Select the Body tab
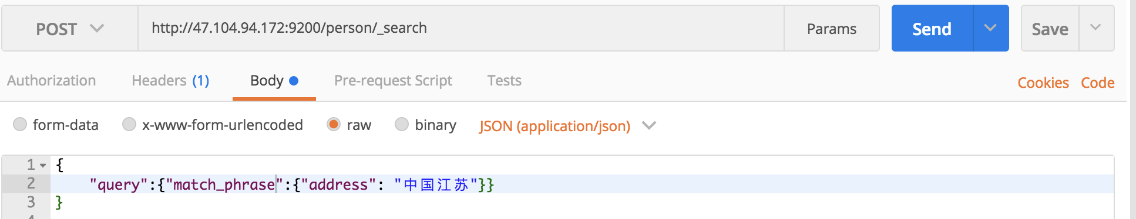Image resolution: width=1136 pixels, height=219 pixels. coord(274,81)
